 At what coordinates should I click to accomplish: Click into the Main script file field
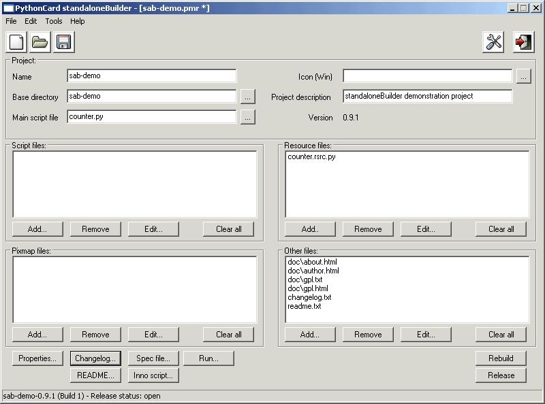pos(151,116)
